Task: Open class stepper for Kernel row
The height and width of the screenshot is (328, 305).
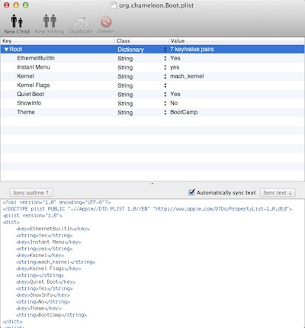Action: 165,76
